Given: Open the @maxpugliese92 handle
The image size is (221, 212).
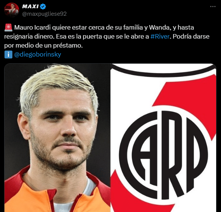Looking at the screenshot, I should tap(44, 14).
